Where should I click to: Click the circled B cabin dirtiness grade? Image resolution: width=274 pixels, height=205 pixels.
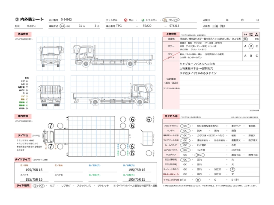[197, 180]
